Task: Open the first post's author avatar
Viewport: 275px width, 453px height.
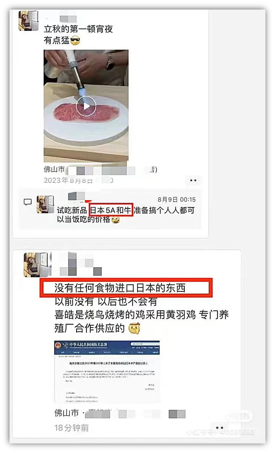Action: [29, 21]
